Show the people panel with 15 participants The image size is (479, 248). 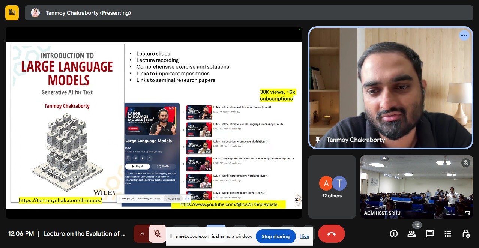[x=411, y=234]
